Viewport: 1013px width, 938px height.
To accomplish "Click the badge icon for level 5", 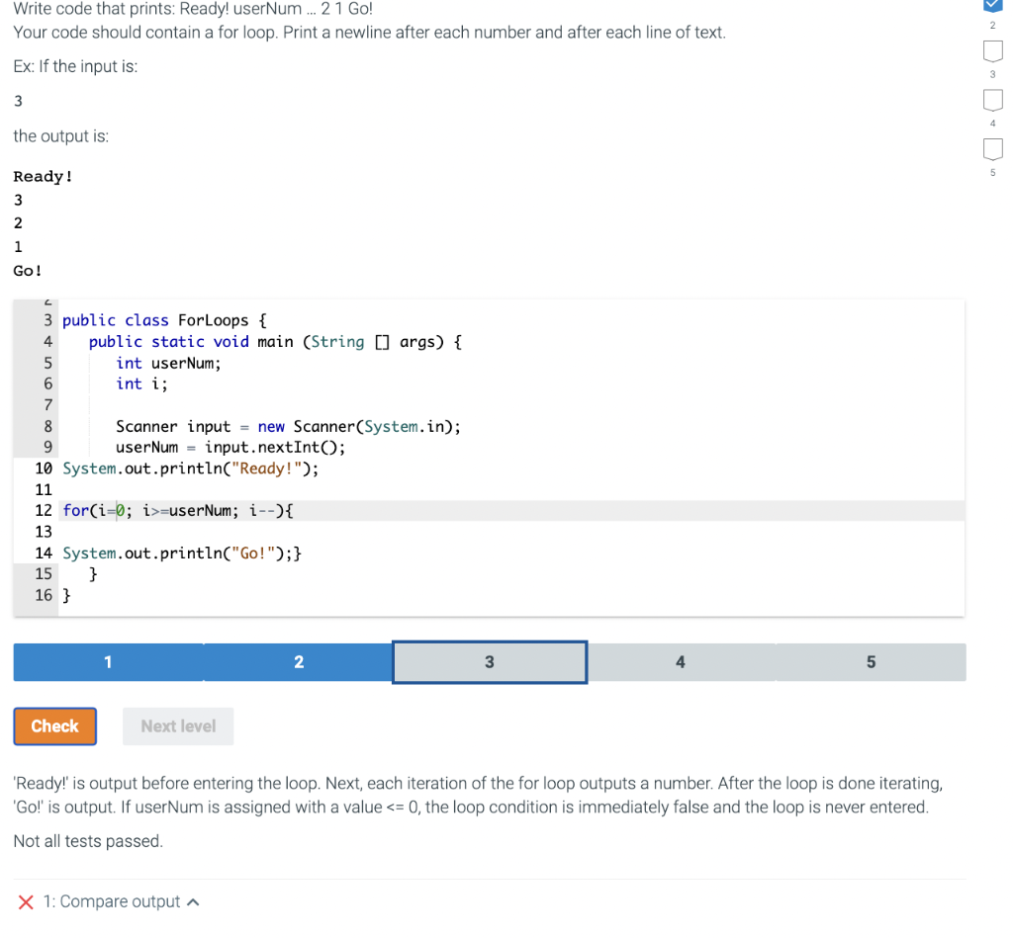I will click(x=992, y=148).
